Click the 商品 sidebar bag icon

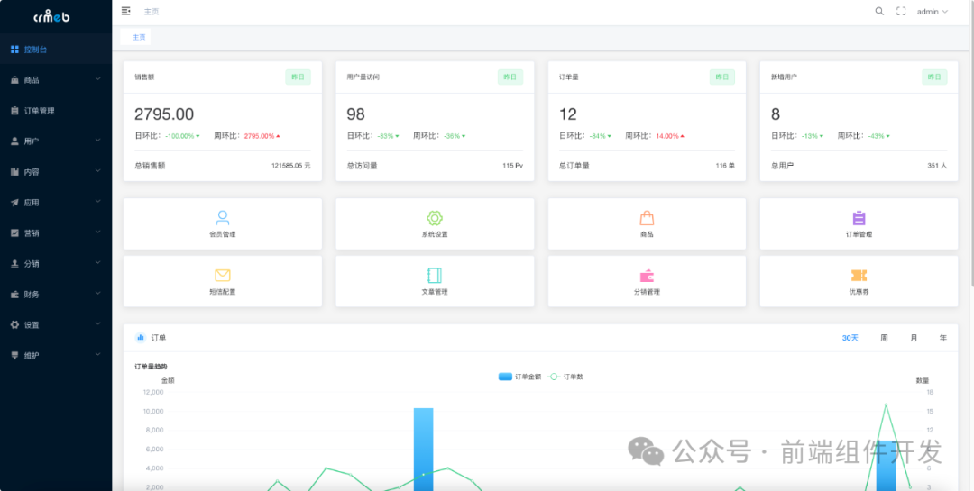pyautogui.click(x=15, y=80)
